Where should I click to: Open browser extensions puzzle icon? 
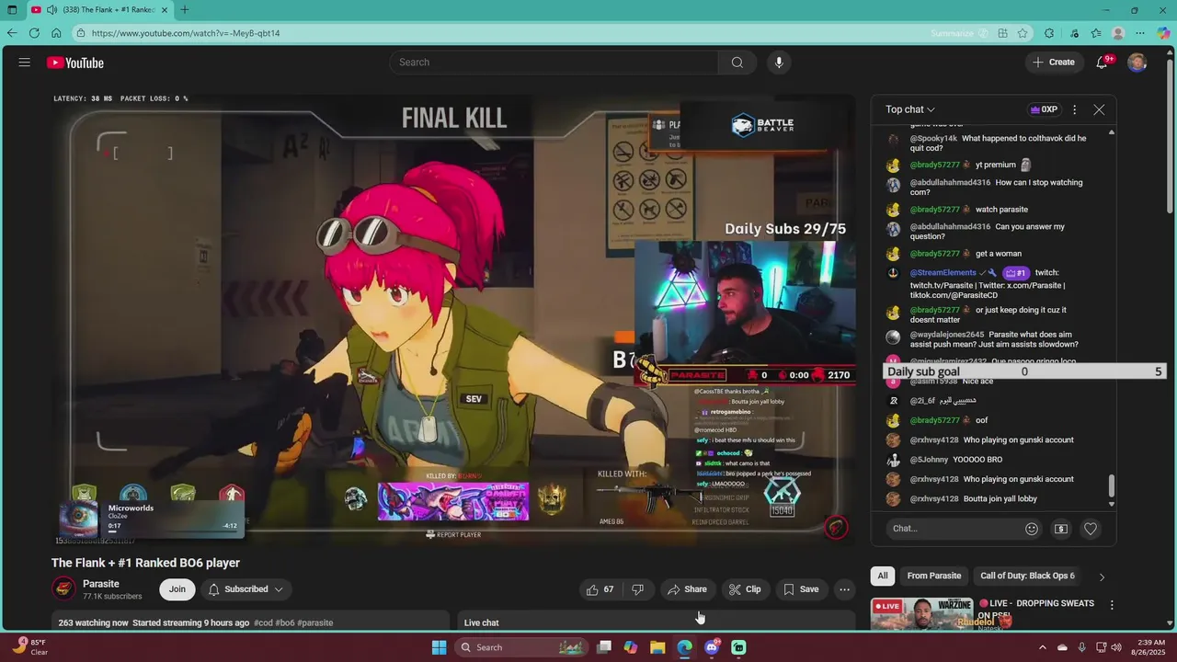click(1049, 33)
